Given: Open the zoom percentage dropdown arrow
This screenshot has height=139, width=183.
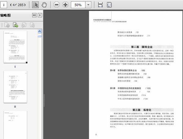Looking at the screenshot, I should click(88, 5).
